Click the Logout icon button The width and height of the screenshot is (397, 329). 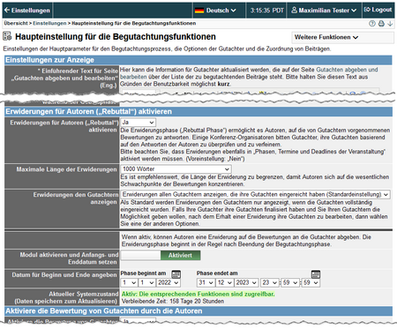point(378,10)
